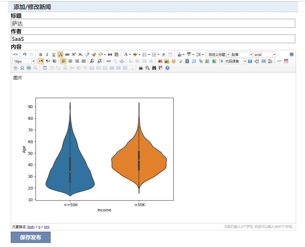Paste as plain text
This screenshot has height=247, width=305.
point(116,54)
